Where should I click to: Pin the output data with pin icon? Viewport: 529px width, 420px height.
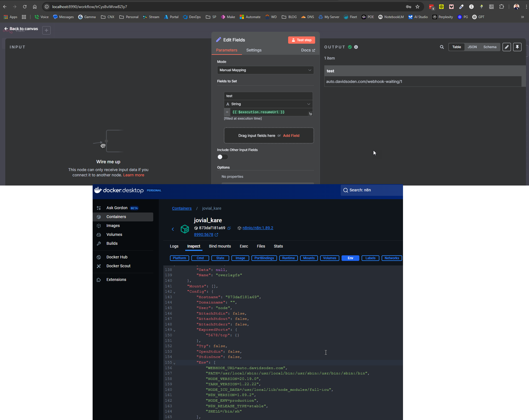tap(517, 47)
